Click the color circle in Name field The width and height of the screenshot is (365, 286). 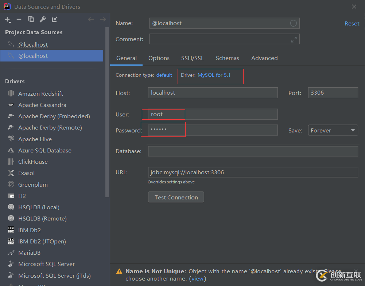coord(293,23)
